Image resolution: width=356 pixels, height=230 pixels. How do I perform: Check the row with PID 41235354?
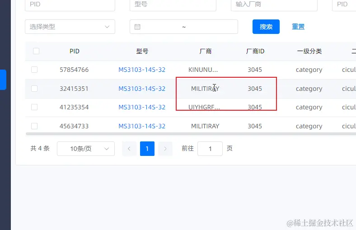click(x=34, y=107)
